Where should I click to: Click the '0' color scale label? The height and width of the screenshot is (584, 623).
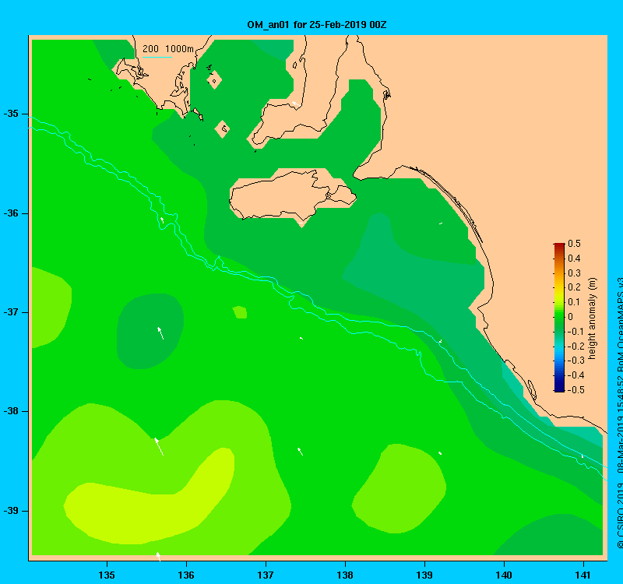[x=571, y=317]
